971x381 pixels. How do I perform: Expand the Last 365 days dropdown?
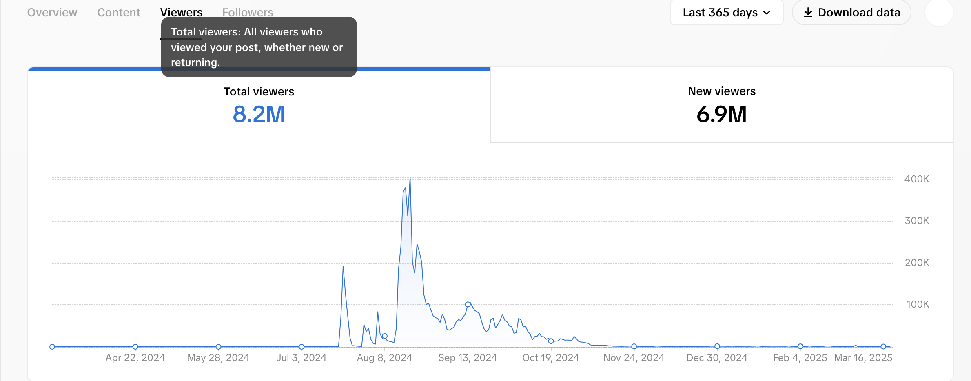727,13
